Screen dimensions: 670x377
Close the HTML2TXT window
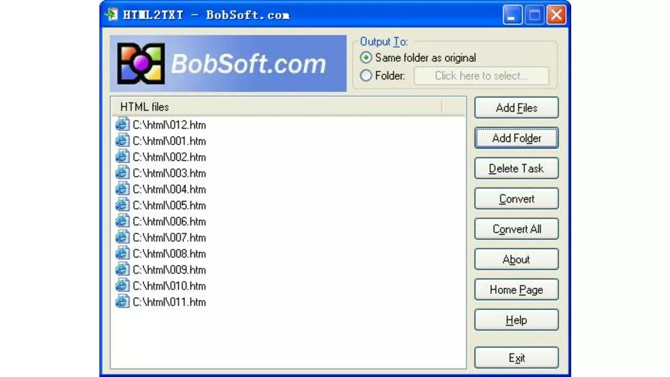coord(556,15)
